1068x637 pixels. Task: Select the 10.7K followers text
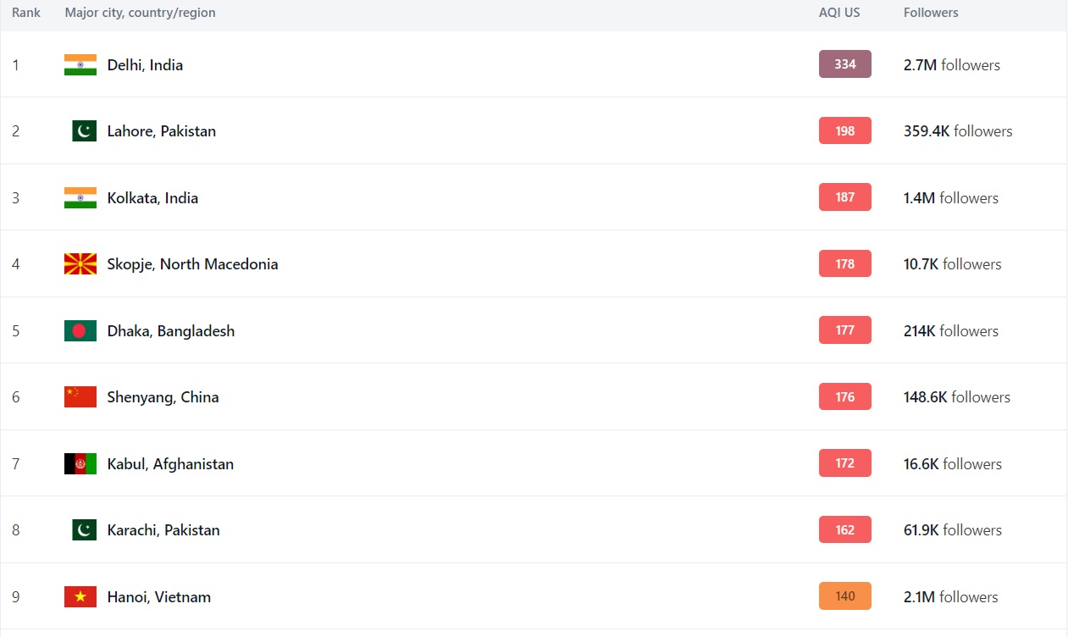[x=953, y=264]
